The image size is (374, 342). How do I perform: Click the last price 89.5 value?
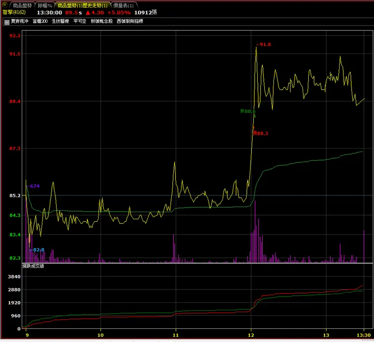(71, 13)
